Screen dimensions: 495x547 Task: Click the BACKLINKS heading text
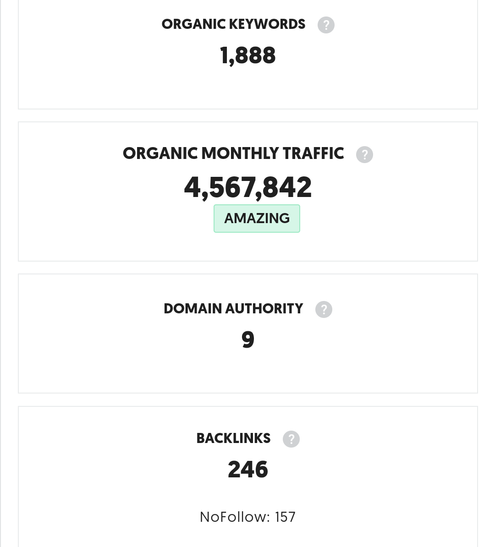tap(233, 438)
